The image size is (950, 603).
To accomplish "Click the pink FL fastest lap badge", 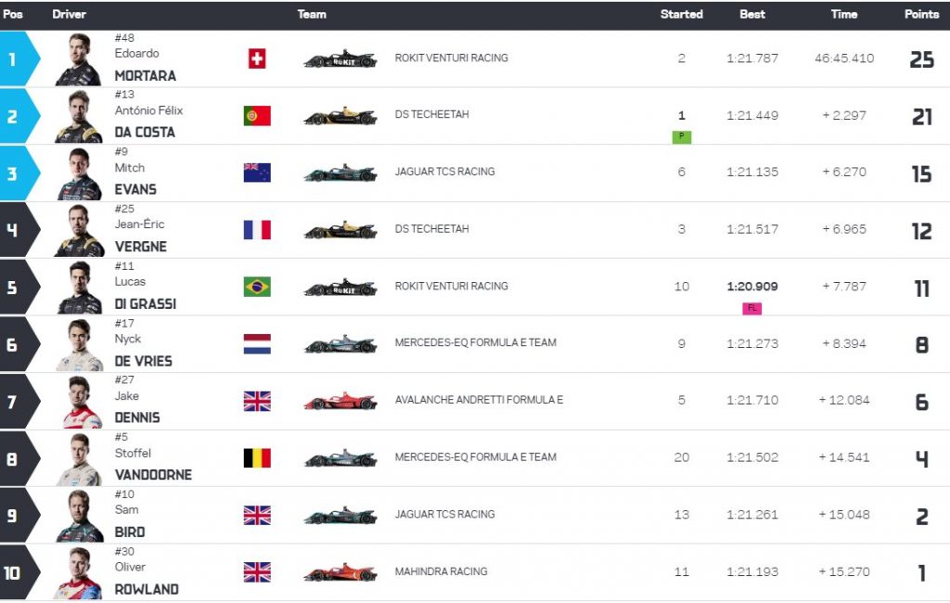I will pyautogui.click(x=751, y=309).
